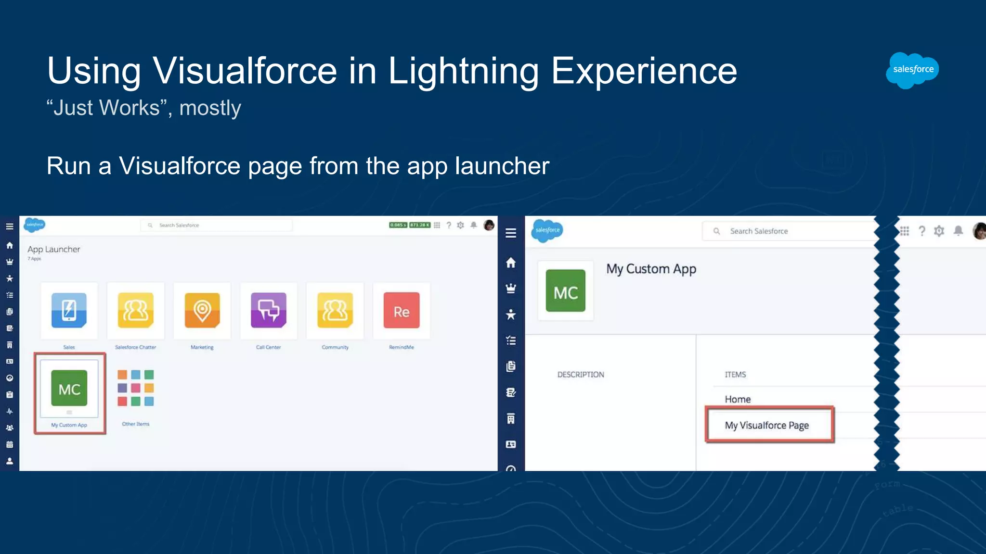Open app grid icon in My Custom App header
Viewport: 986px width, 554px height.
(x=905, y=231)
